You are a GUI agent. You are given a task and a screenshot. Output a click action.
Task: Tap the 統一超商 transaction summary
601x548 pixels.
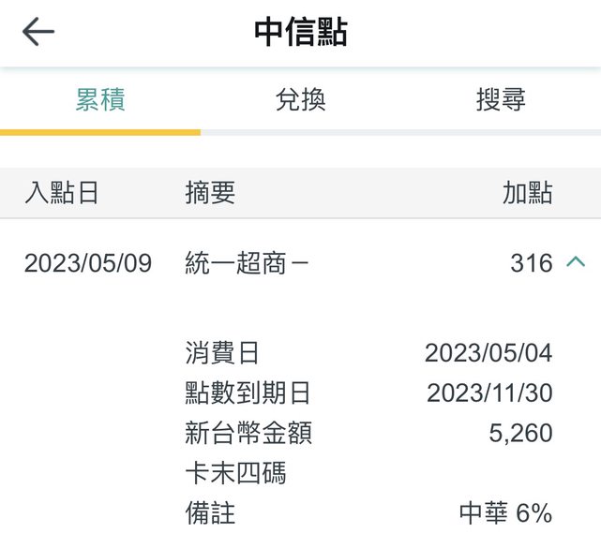[x=248, y=263]
